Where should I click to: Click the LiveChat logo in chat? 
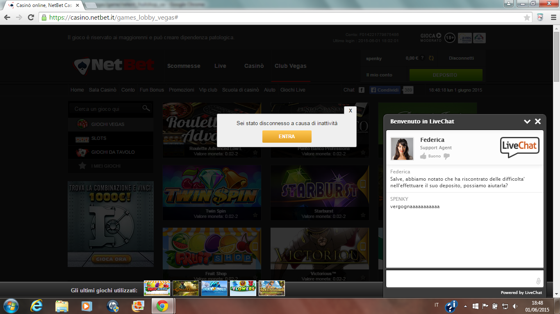coord(519,147)
